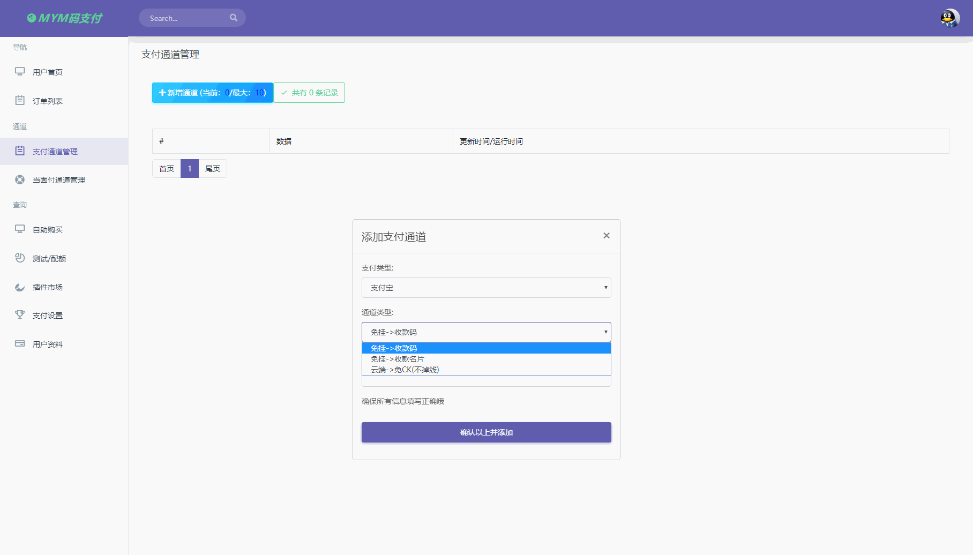The height and width of the screenshot is (555, 973).
Task: Open 支付通道管理 in the sidebar
Action: 55,152
